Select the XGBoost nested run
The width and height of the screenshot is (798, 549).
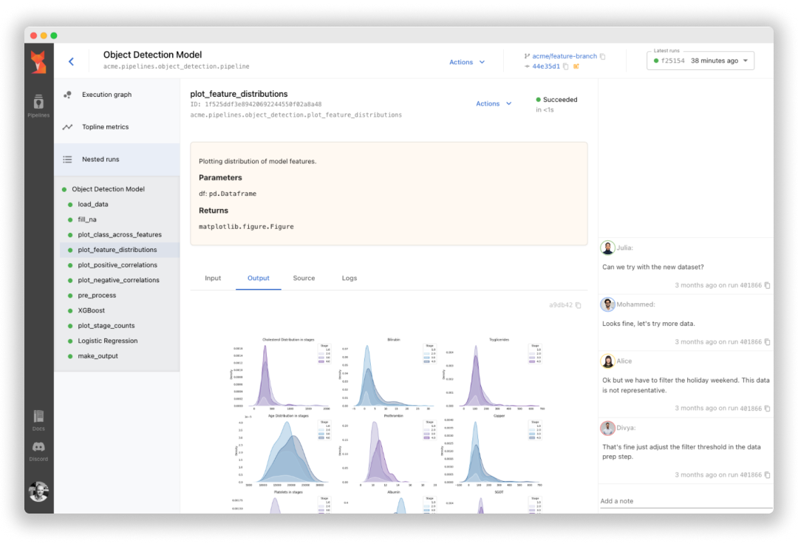[92, 310]
